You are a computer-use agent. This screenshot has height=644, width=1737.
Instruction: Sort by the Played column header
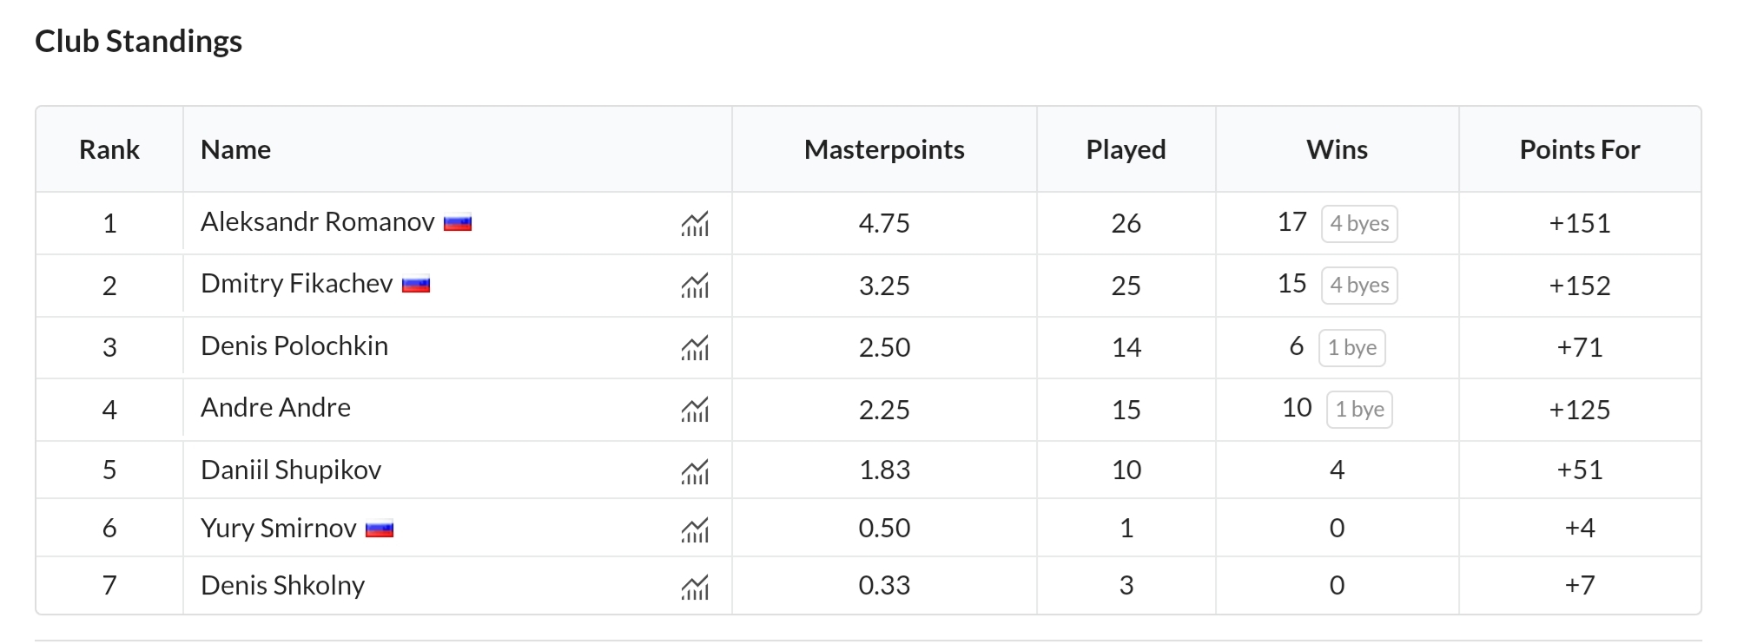point(1126,149)
